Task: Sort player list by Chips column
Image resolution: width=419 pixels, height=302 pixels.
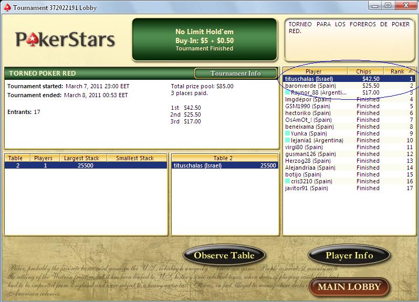Action: coord(365,71)
